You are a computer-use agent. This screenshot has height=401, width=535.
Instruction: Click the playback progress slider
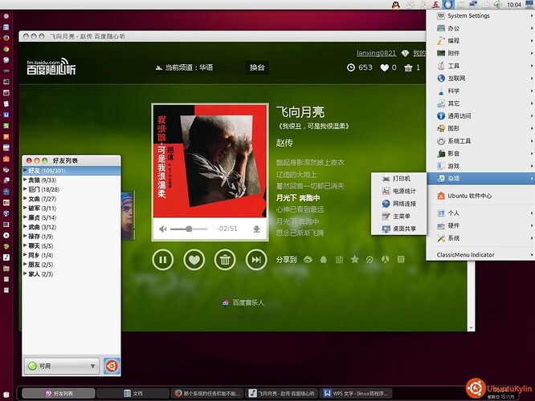pyautogui.click(x=191, y=229)
